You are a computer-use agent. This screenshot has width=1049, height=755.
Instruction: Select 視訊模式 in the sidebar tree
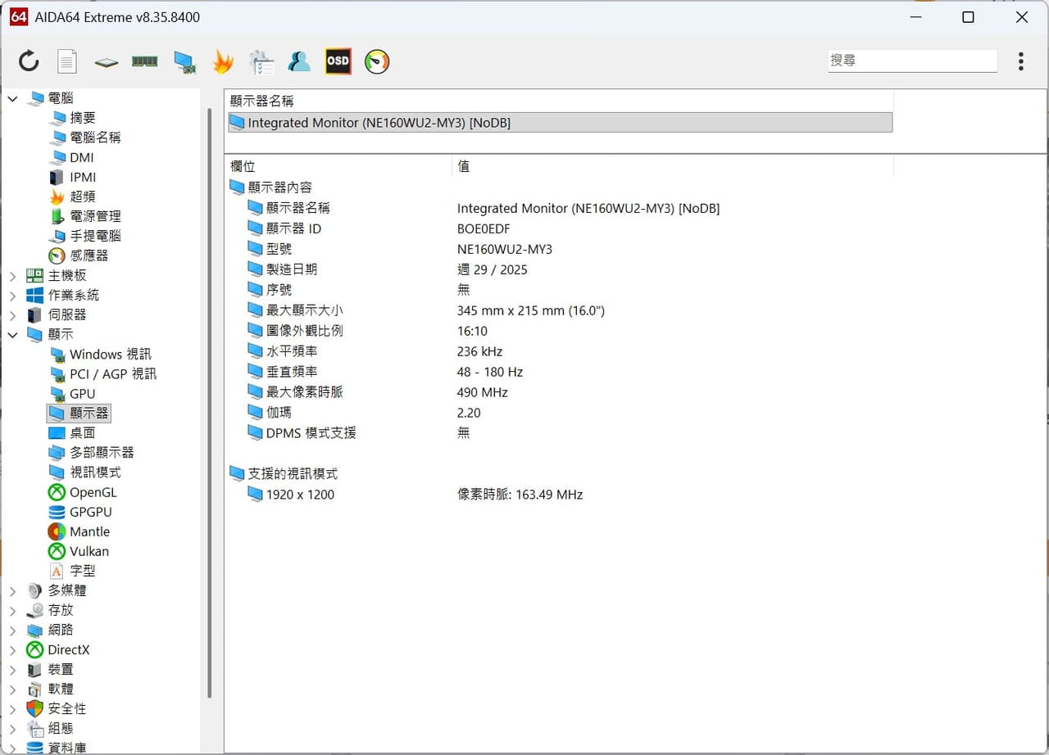95,472
